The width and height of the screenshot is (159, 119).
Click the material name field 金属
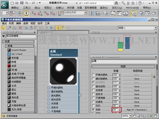click(x=124, y=61)
